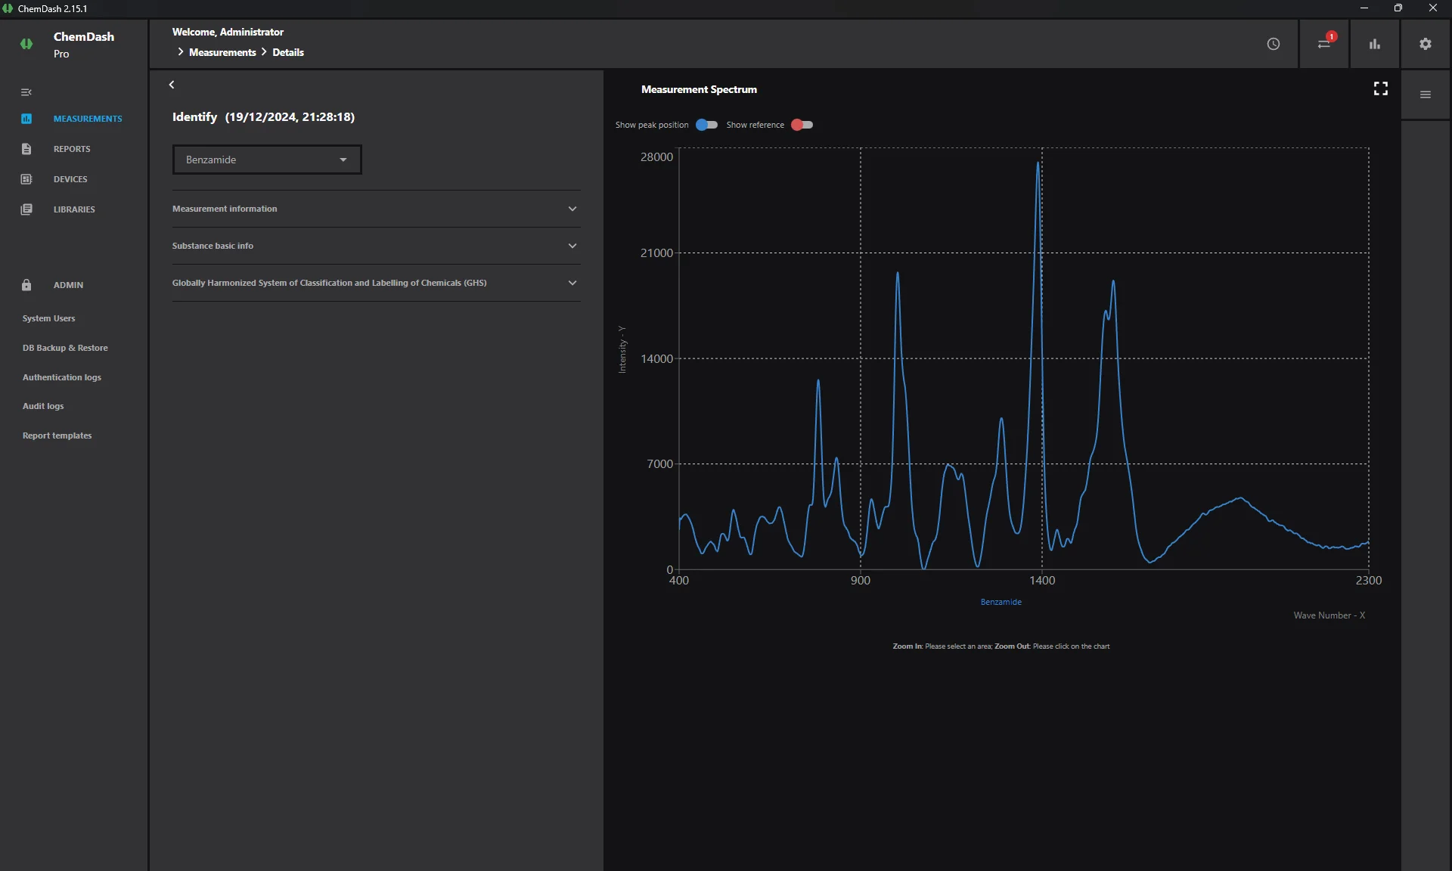Expand Measurement information section
1452x871 pixels.
point(376,209)
